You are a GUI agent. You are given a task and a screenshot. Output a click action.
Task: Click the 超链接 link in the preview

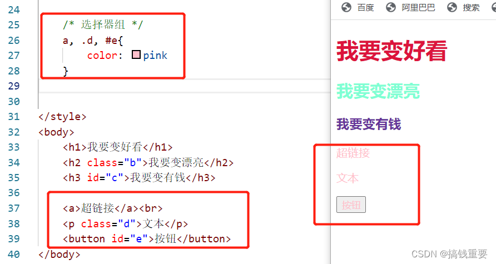coord(353,153)
